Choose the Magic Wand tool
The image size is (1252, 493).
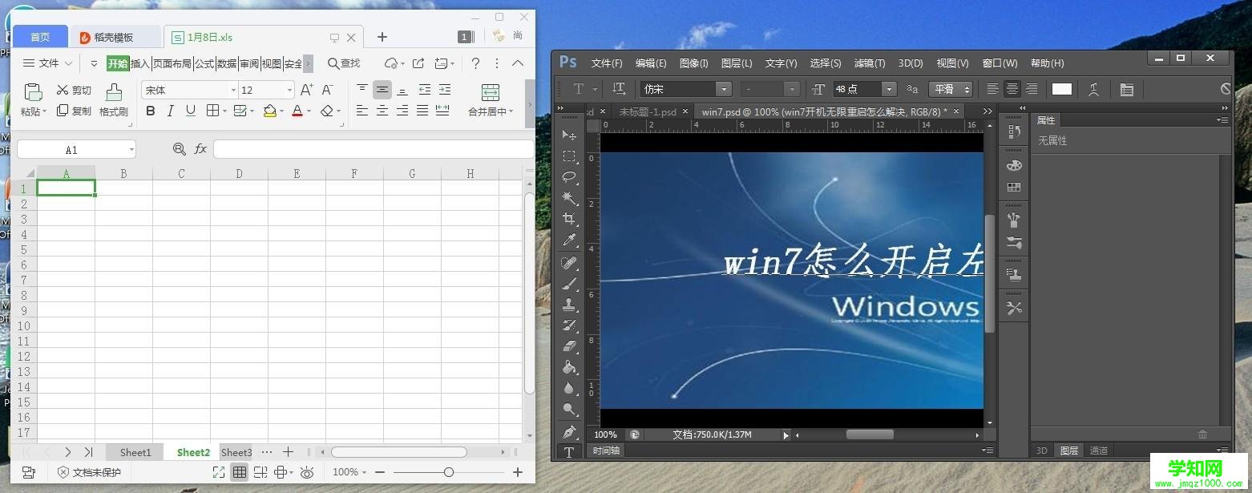[569, 197]
